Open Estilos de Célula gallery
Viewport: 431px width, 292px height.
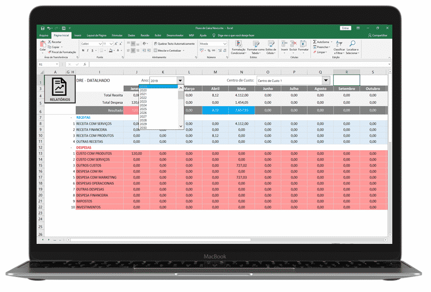271,47
